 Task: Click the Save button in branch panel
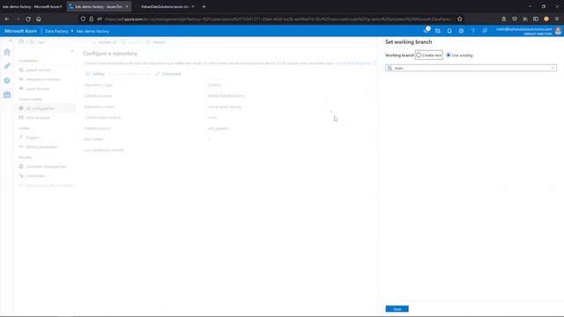click(x=397, y=309)
